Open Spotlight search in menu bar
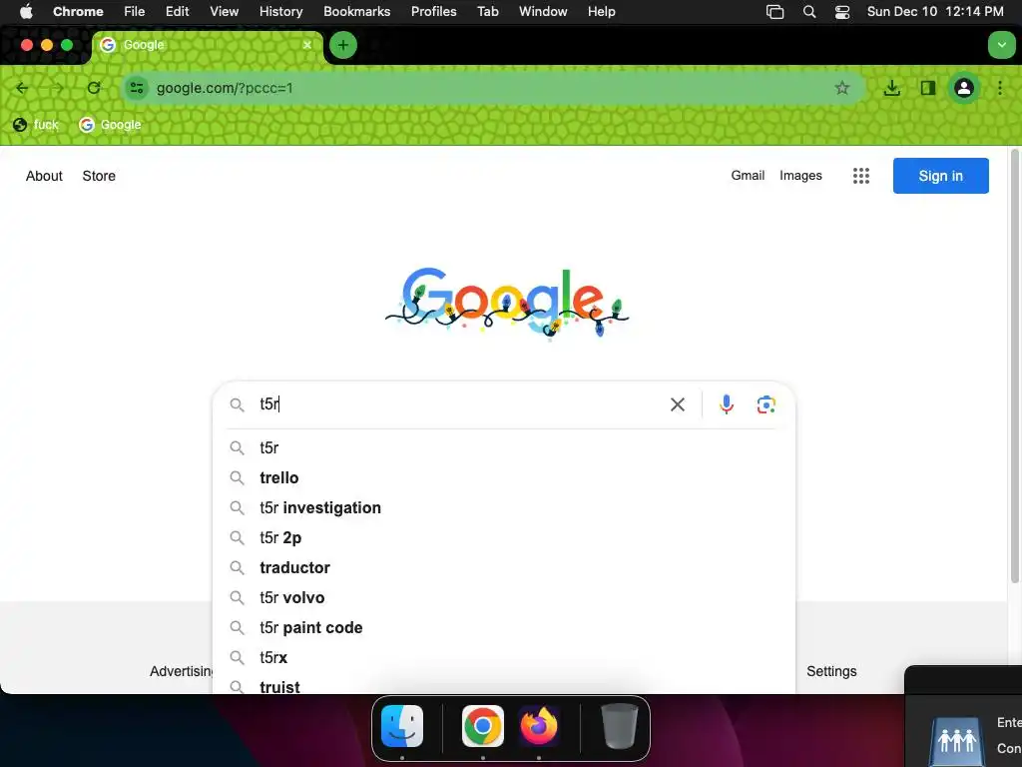The image size is (1022, 767). pyautogui.click(x=808, y=11)
